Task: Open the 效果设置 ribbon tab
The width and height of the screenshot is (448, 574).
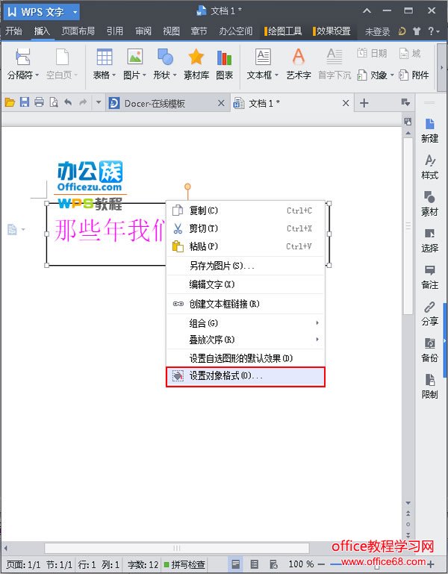Action: [332, 31]
